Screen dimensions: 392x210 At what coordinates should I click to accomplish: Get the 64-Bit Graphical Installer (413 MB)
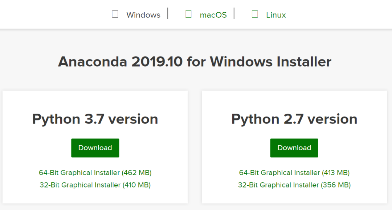294,173
